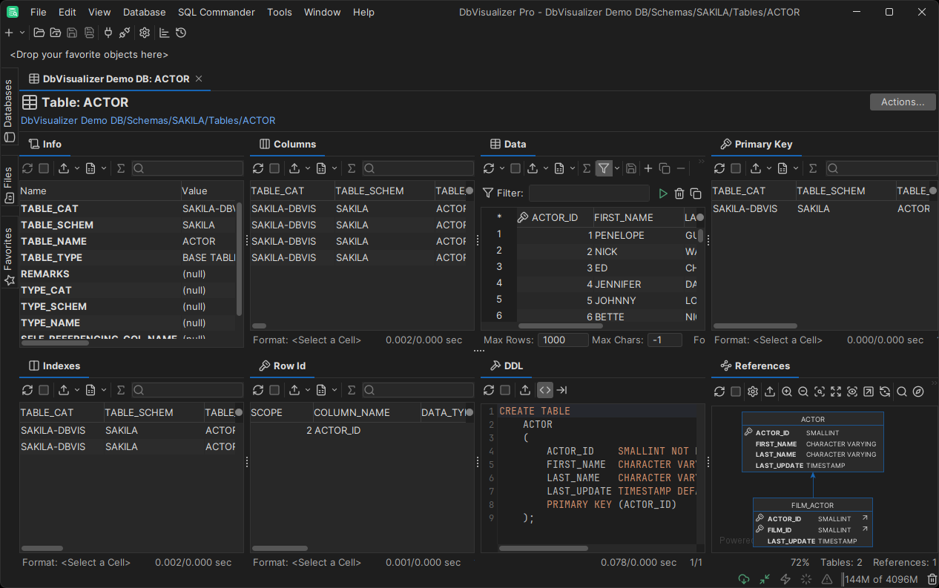Toggle the DDL code view button
This screenshot has height=588, width=939.
click(x=545, y=390)
